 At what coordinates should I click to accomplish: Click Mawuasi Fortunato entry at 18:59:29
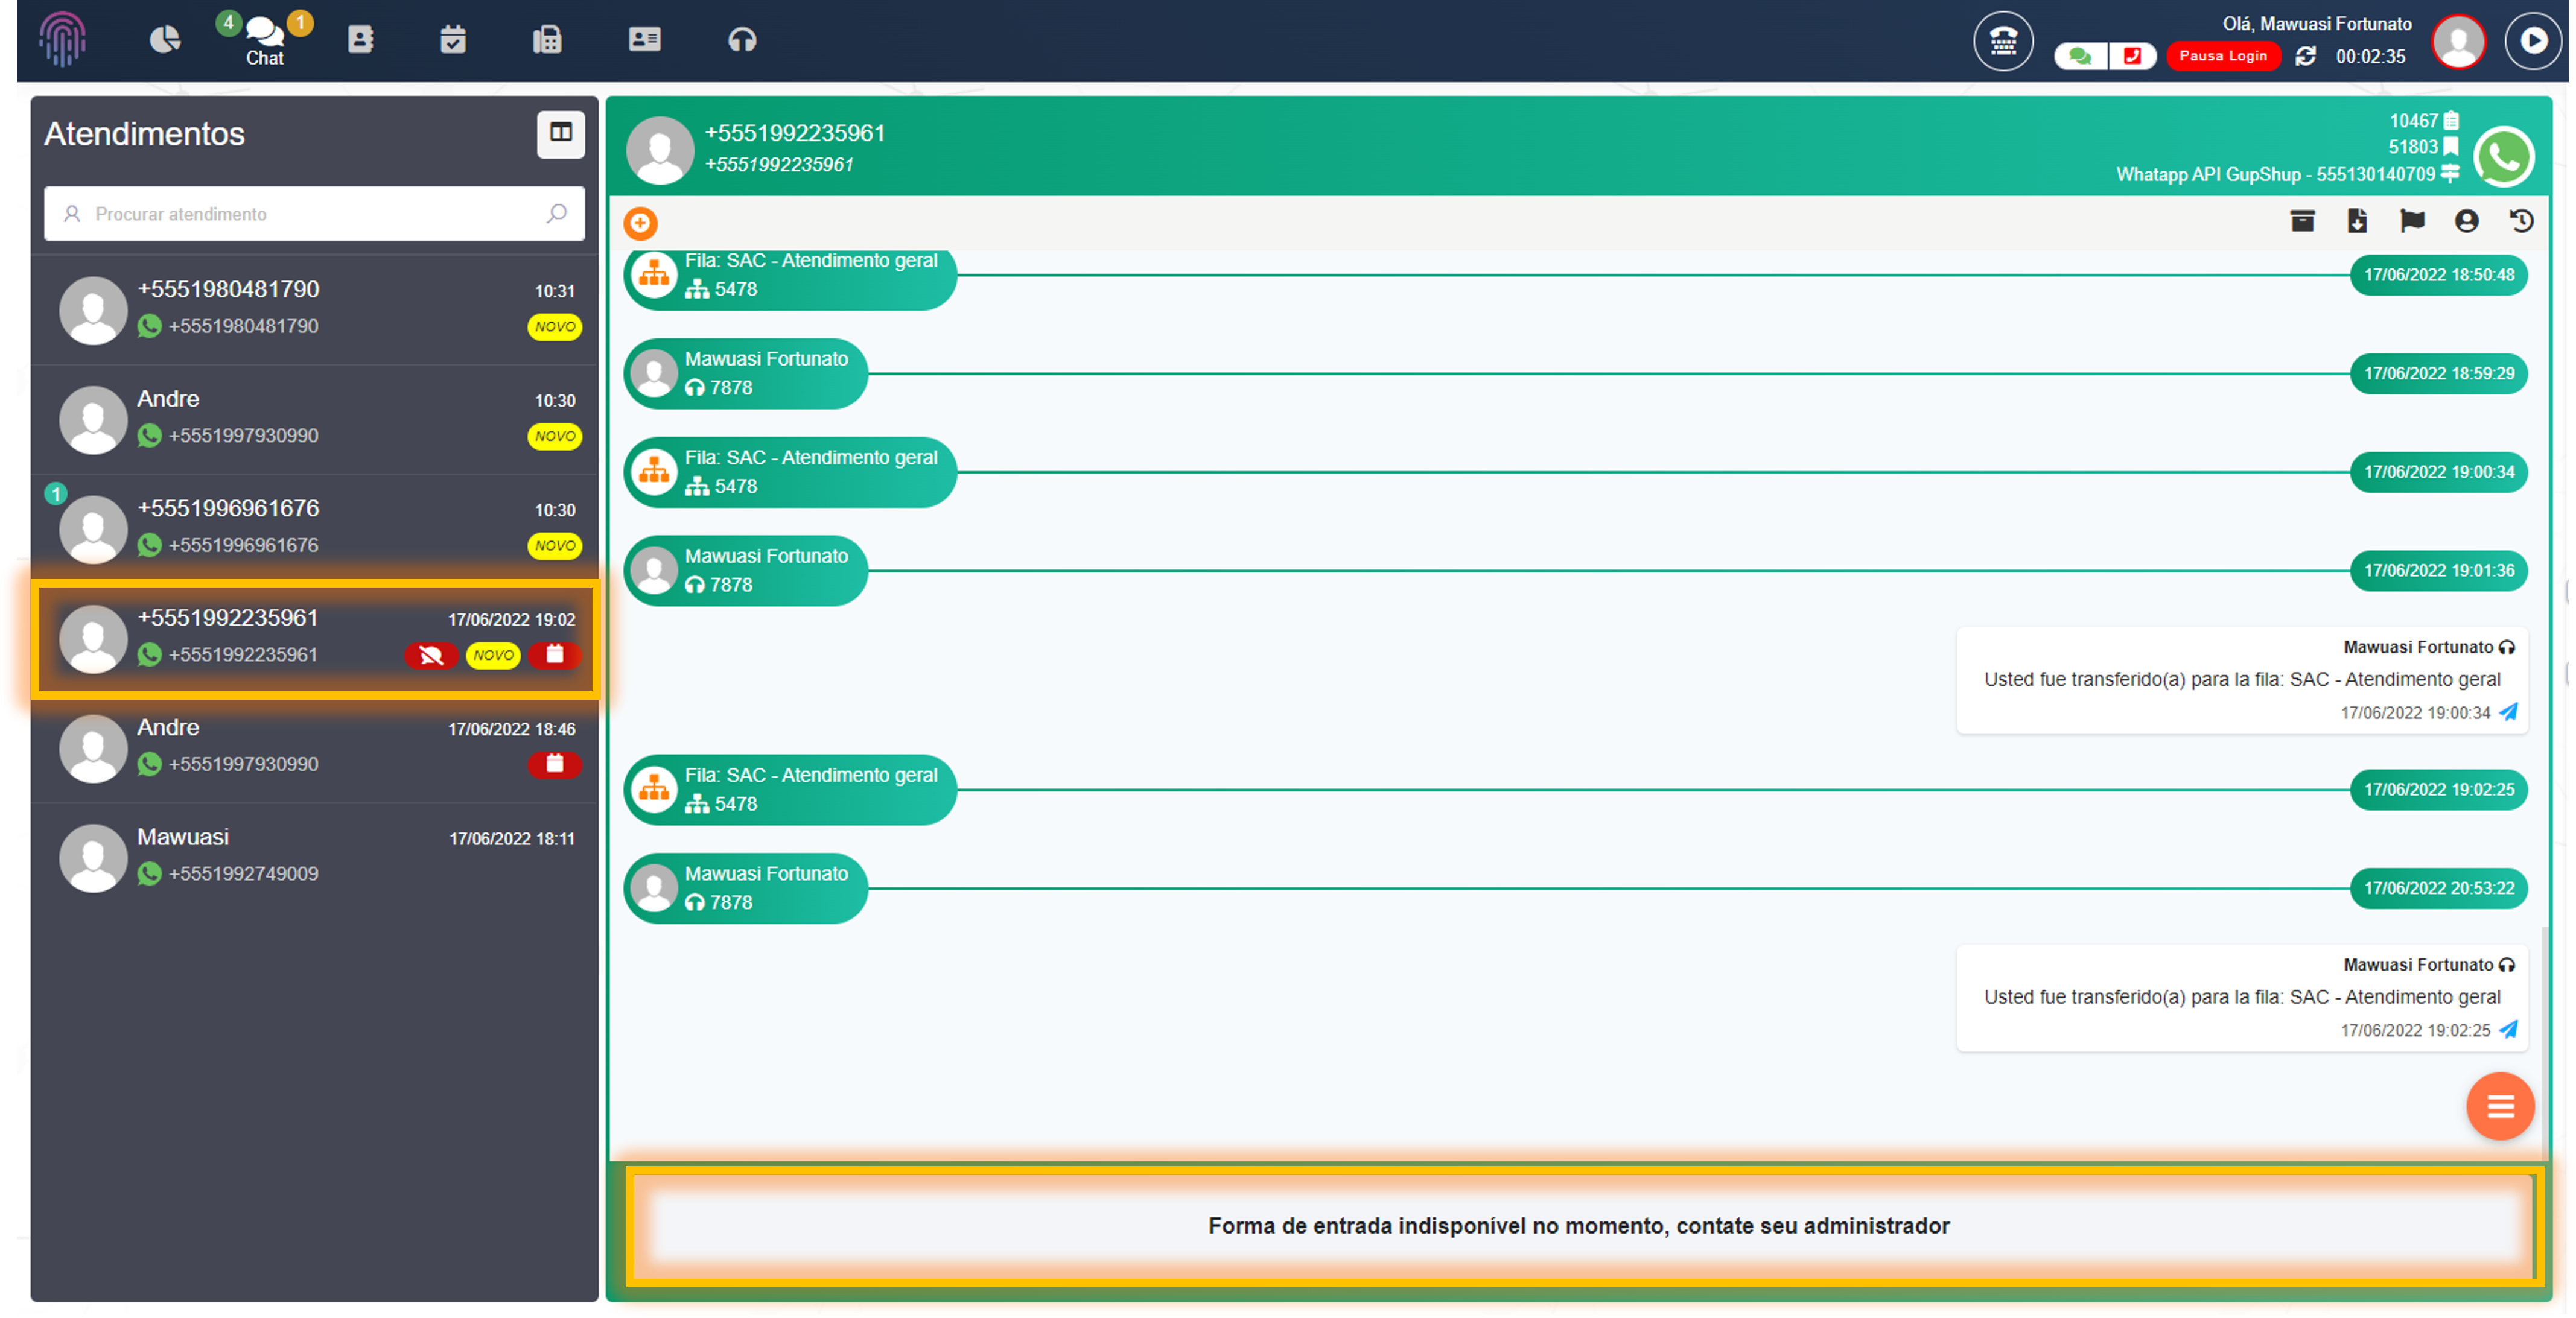click(x=746, y=374)
